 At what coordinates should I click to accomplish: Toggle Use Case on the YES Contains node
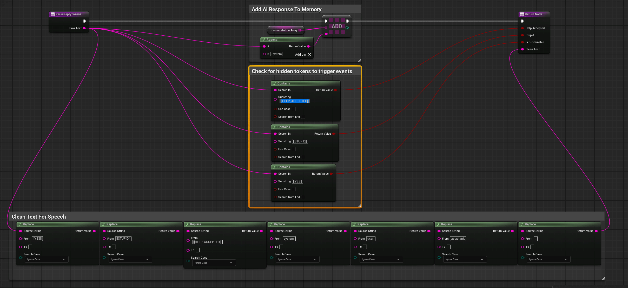click(294, 189)
